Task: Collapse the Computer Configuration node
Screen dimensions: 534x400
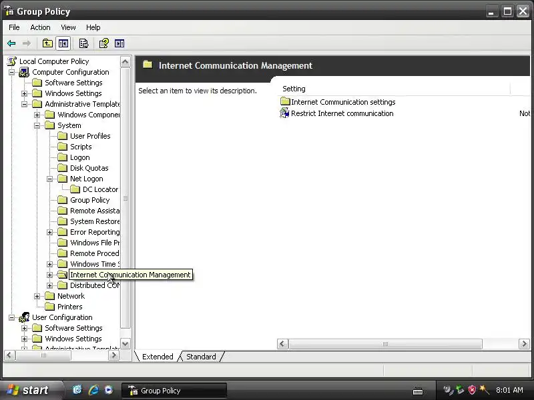Action: click(11, 72)
